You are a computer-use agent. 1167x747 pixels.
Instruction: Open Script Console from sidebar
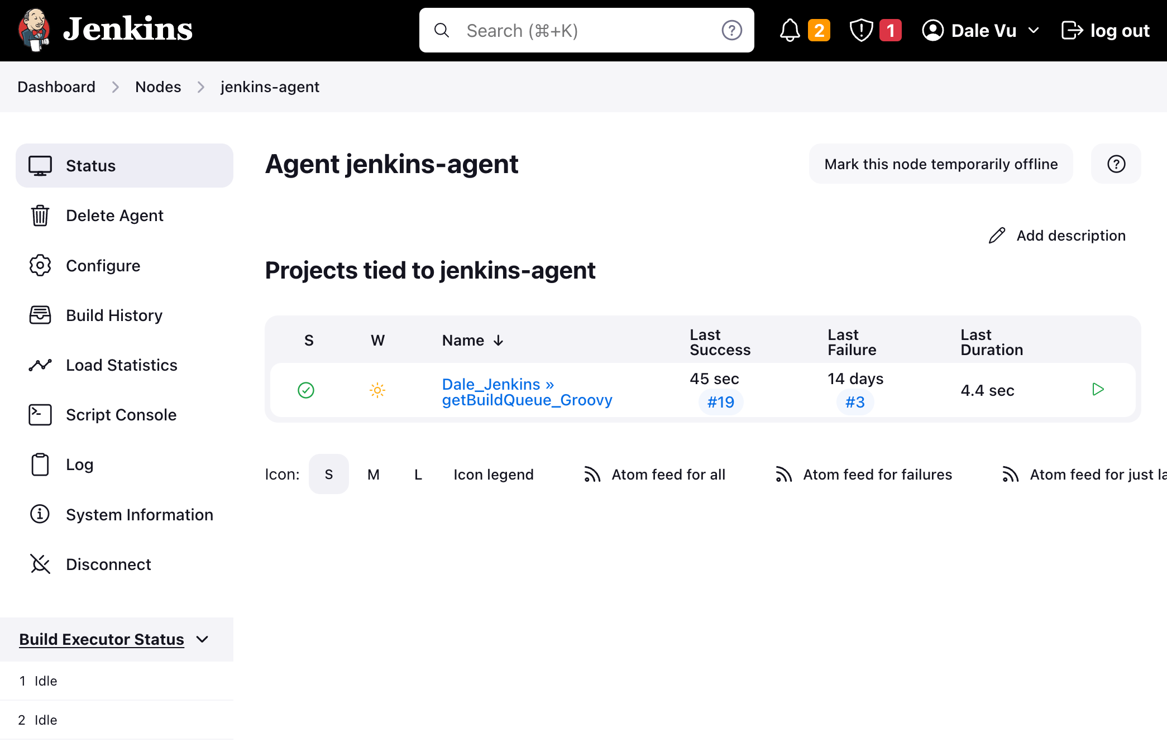tap(121, 415)
